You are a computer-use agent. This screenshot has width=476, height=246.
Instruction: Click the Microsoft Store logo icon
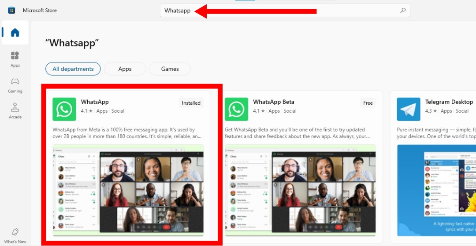(x=11, y=10)
